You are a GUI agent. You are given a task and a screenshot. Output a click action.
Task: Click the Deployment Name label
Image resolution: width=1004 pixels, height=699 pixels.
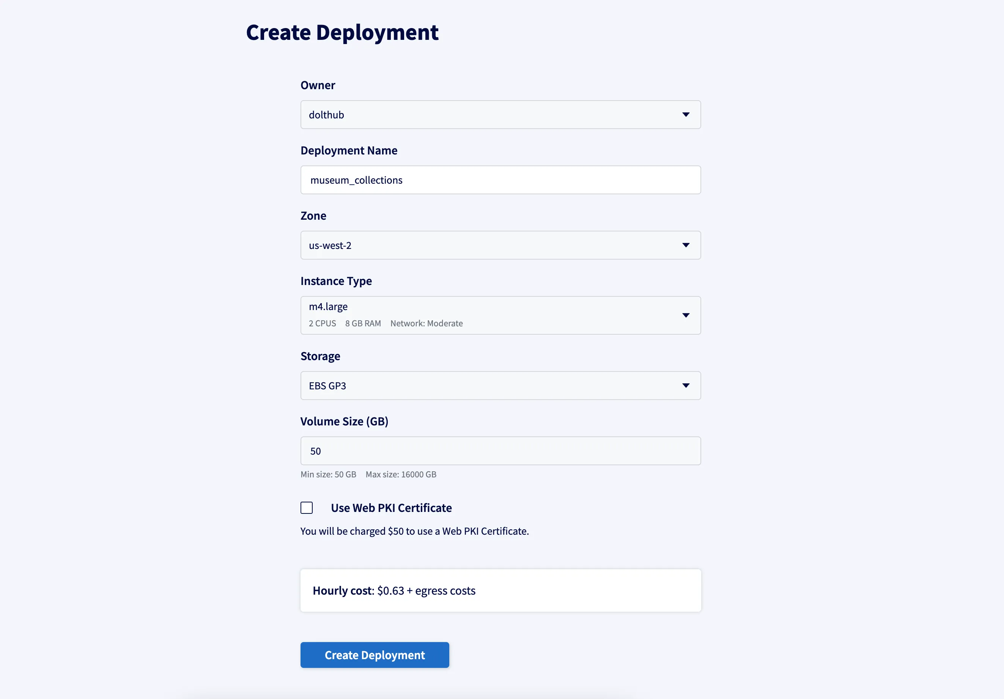(x=348, y=150)
